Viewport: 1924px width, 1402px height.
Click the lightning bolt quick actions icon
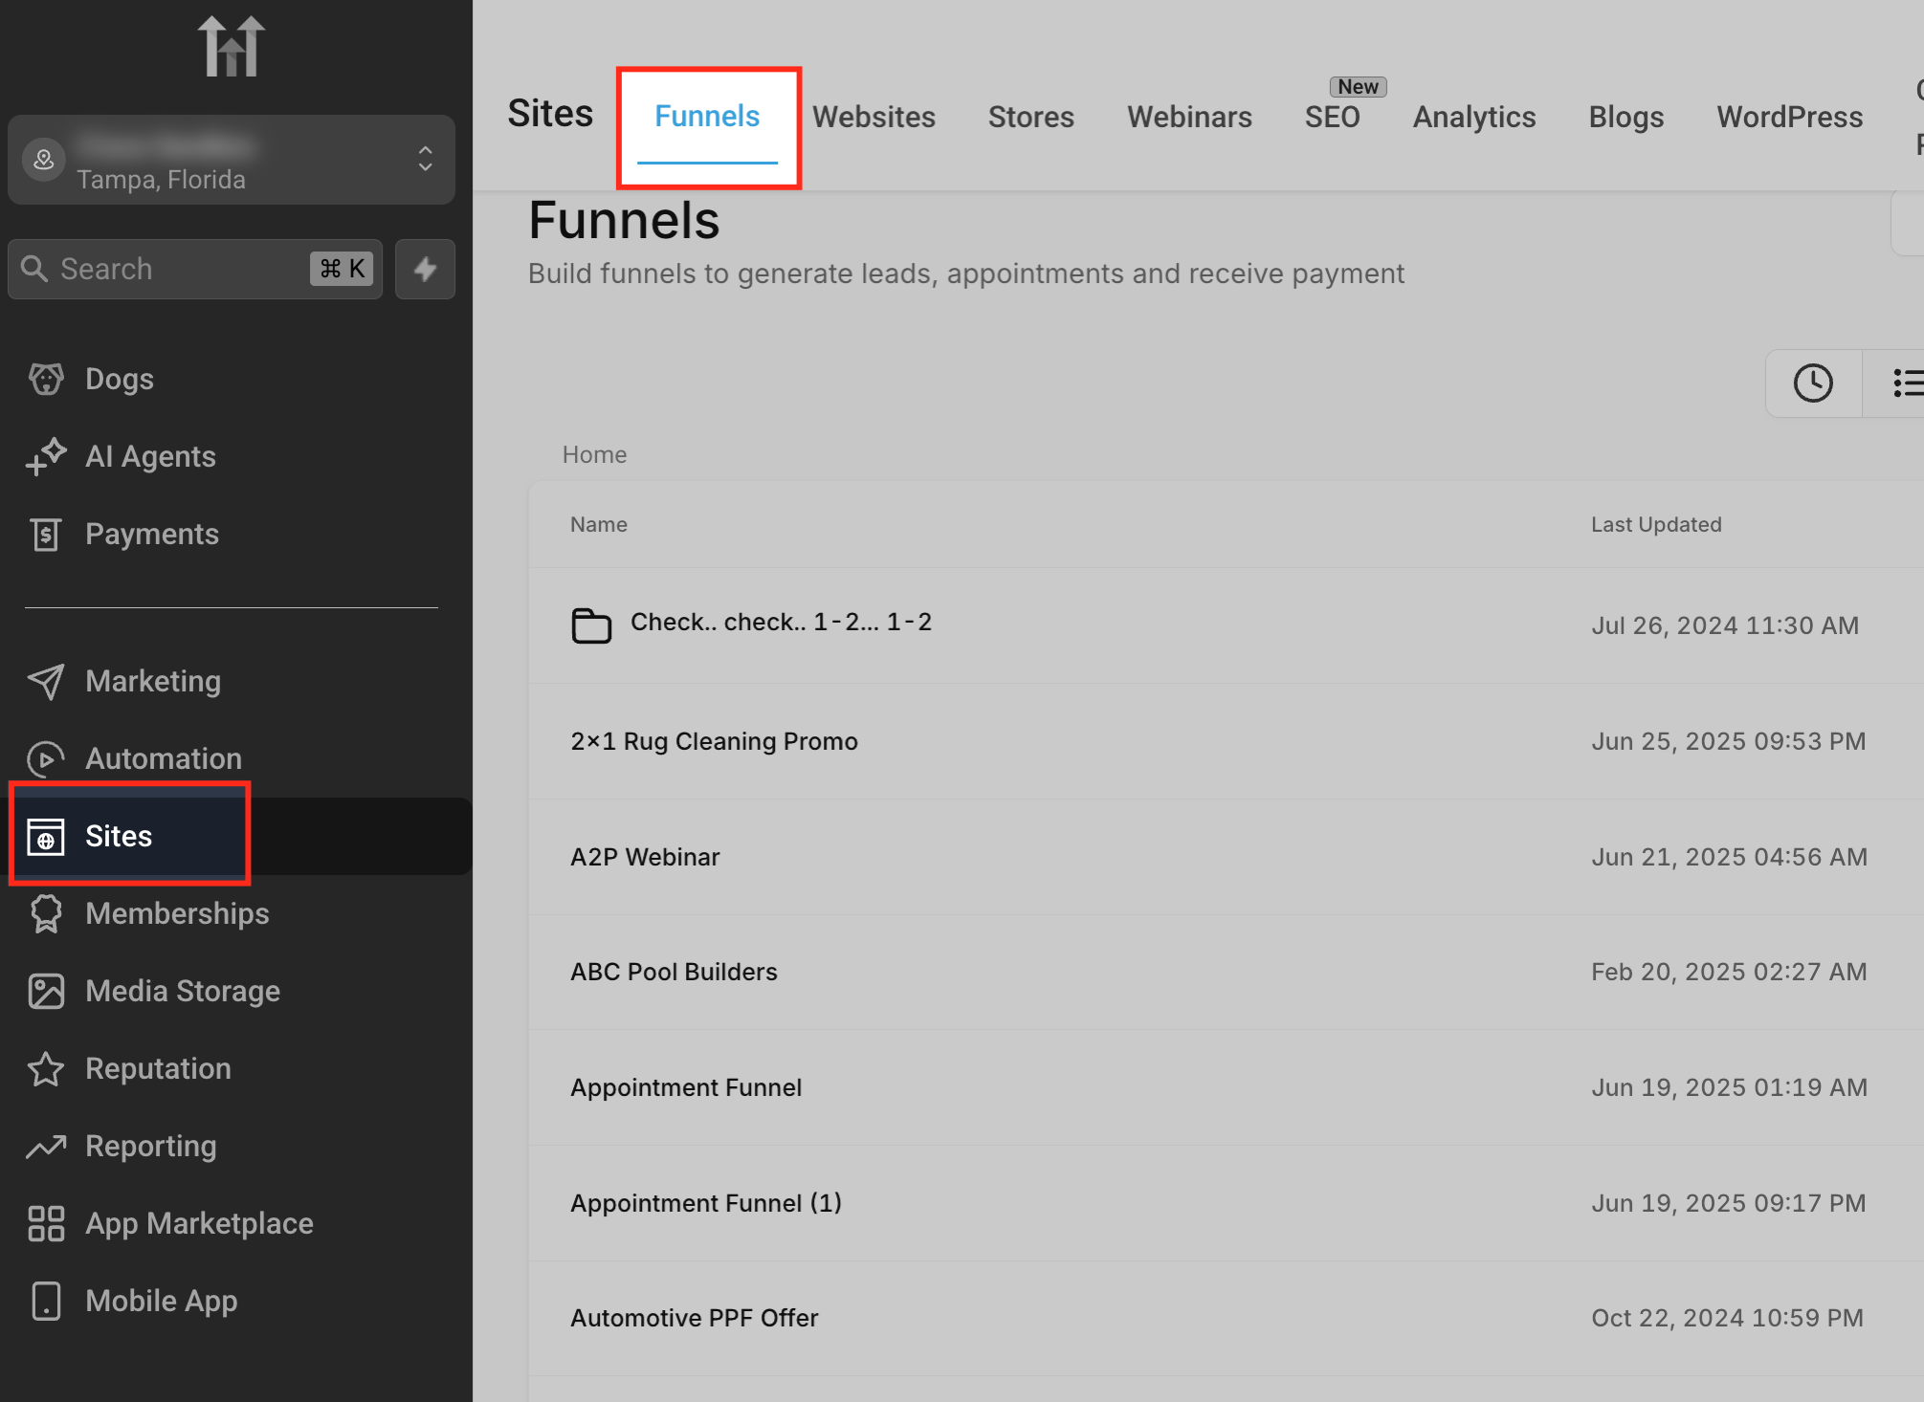tap(425, 270)
